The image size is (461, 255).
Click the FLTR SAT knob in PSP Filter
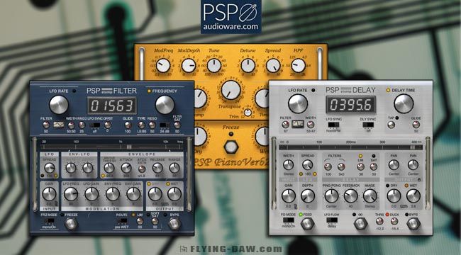177,125
